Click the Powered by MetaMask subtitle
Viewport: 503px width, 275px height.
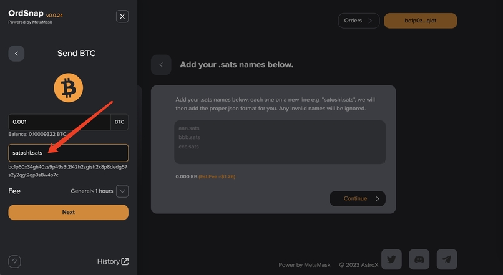30,22
